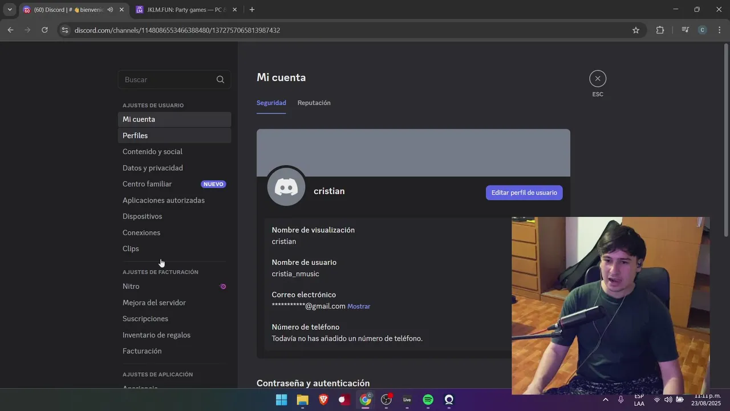The width and height of the screenshot is (730, 411).
Task: Click the 'Contraseña y autenticación' heading
Action: (x=313, y=384)
